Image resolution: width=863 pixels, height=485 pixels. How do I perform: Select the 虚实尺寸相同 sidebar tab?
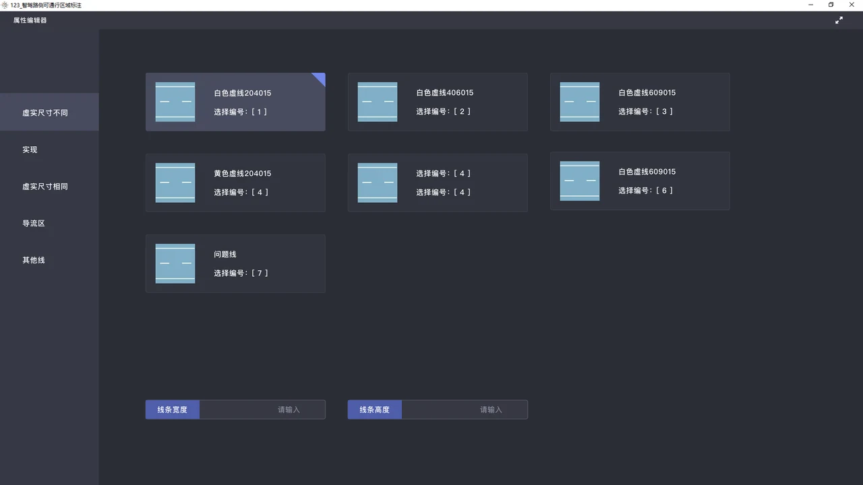click(x=49, y=187)
